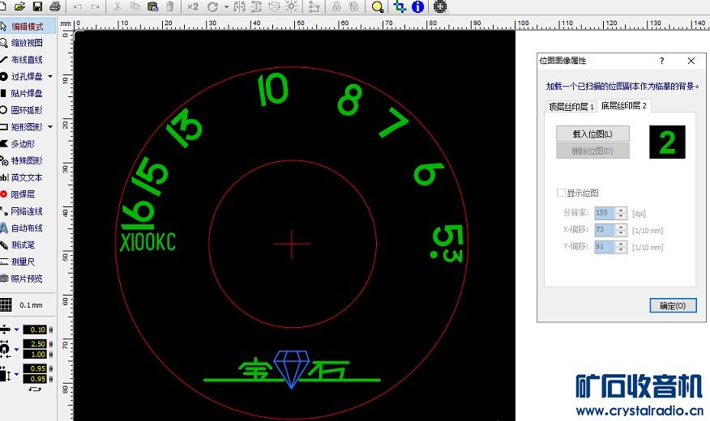Screen dimensions: 710x421
Task: Cut the selection with the scissors icon
Action: click(x=118, y=6)
